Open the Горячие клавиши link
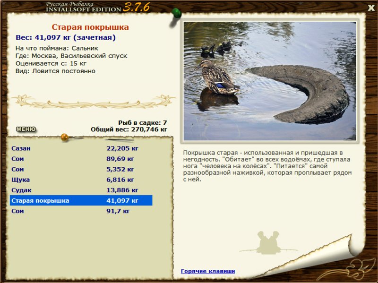This screenshot has width=378, height=283. pyautogui.click(x=208, y=271)
